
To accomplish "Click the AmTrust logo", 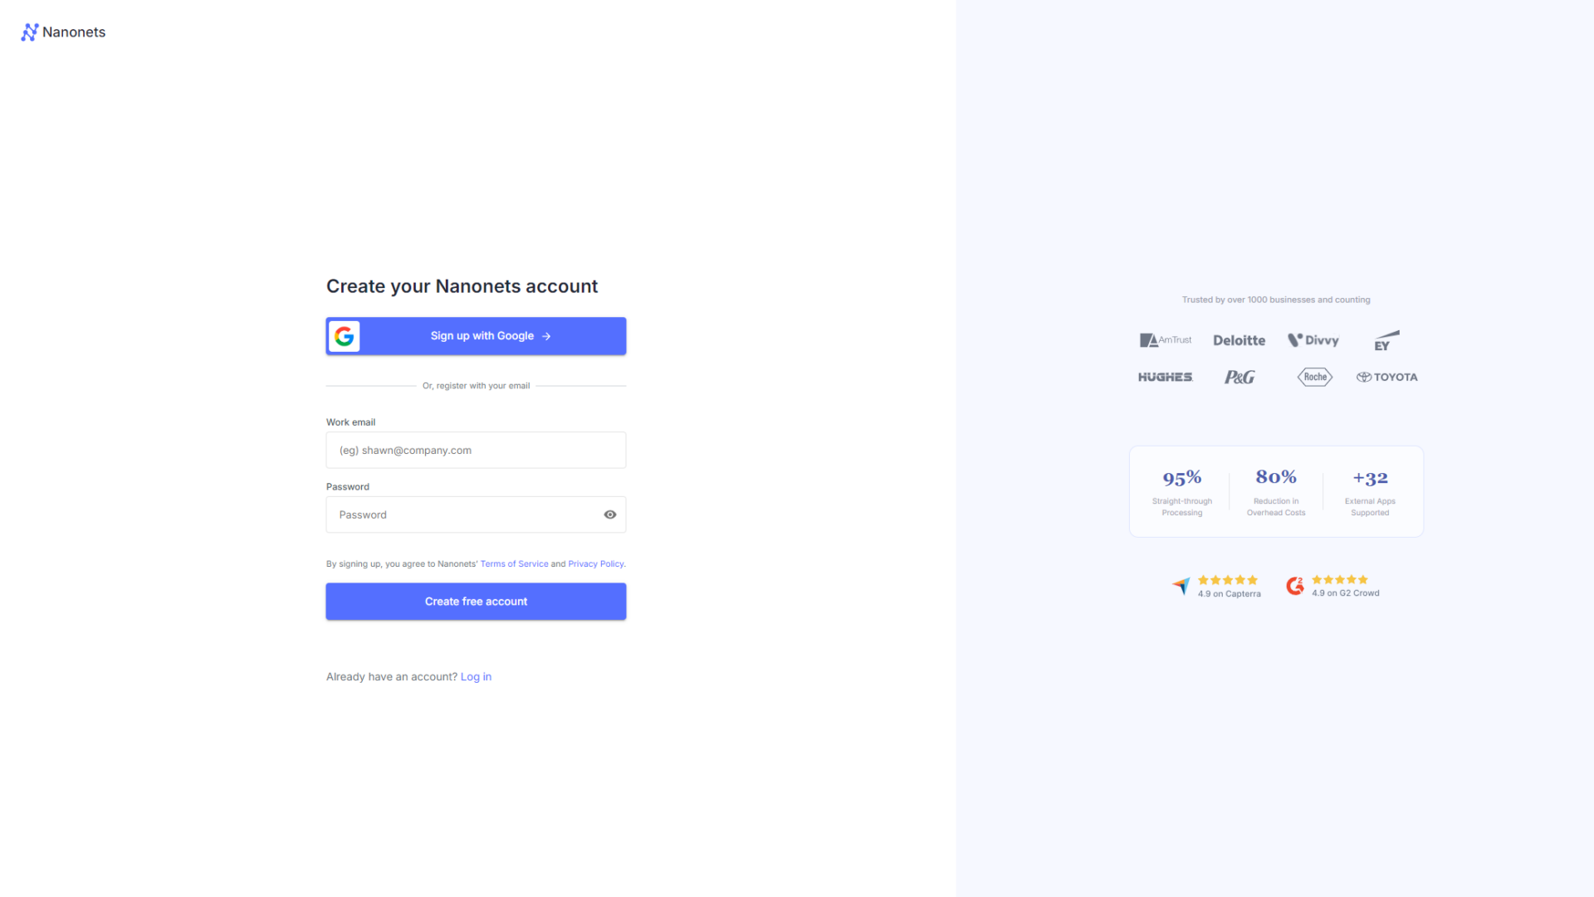I will tap(1166, 340).
